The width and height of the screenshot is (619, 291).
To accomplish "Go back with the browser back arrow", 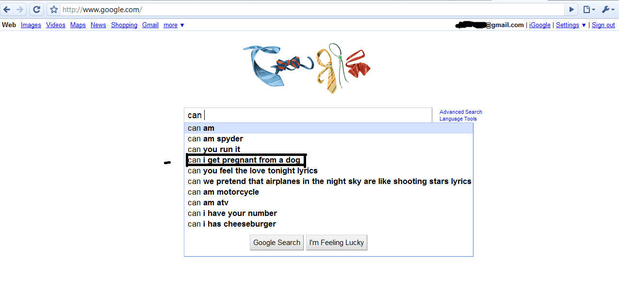I will point(7,9).
